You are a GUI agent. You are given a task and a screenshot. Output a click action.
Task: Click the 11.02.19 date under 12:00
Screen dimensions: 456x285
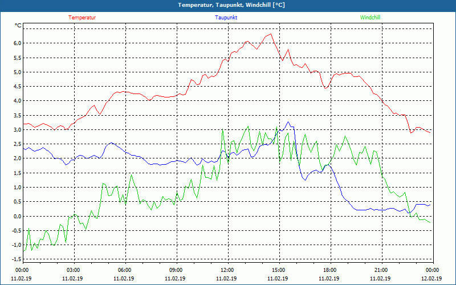pyautogui.click(x=226, y=278)
